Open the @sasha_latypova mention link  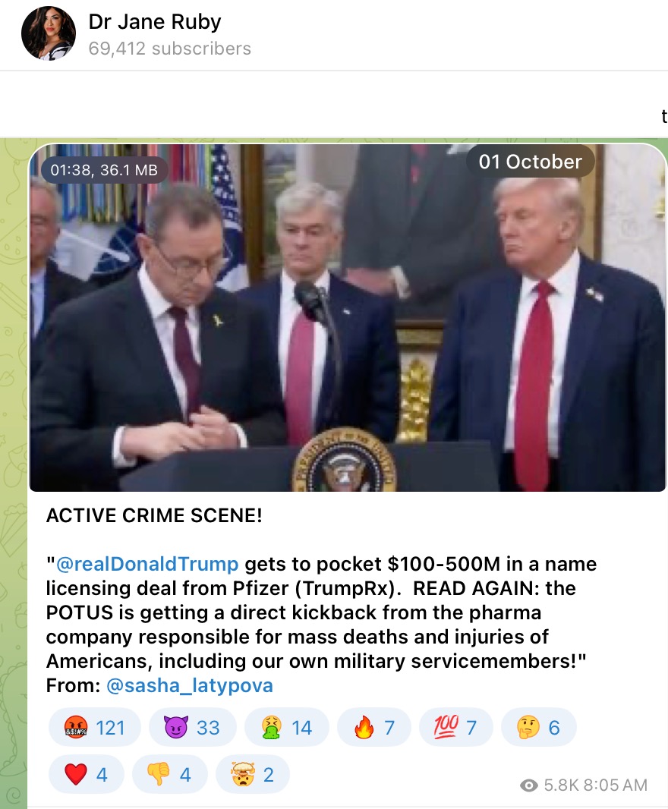click(x=190, y=686)
